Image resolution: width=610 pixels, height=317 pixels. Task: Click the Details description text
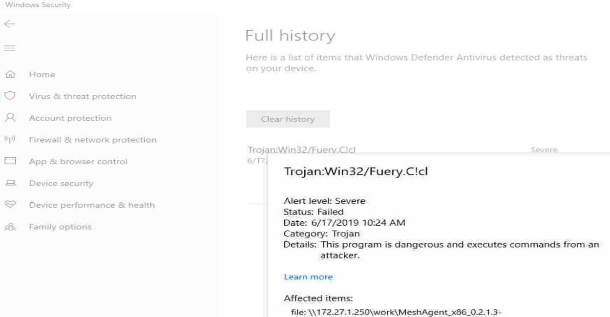click(460, 250)
